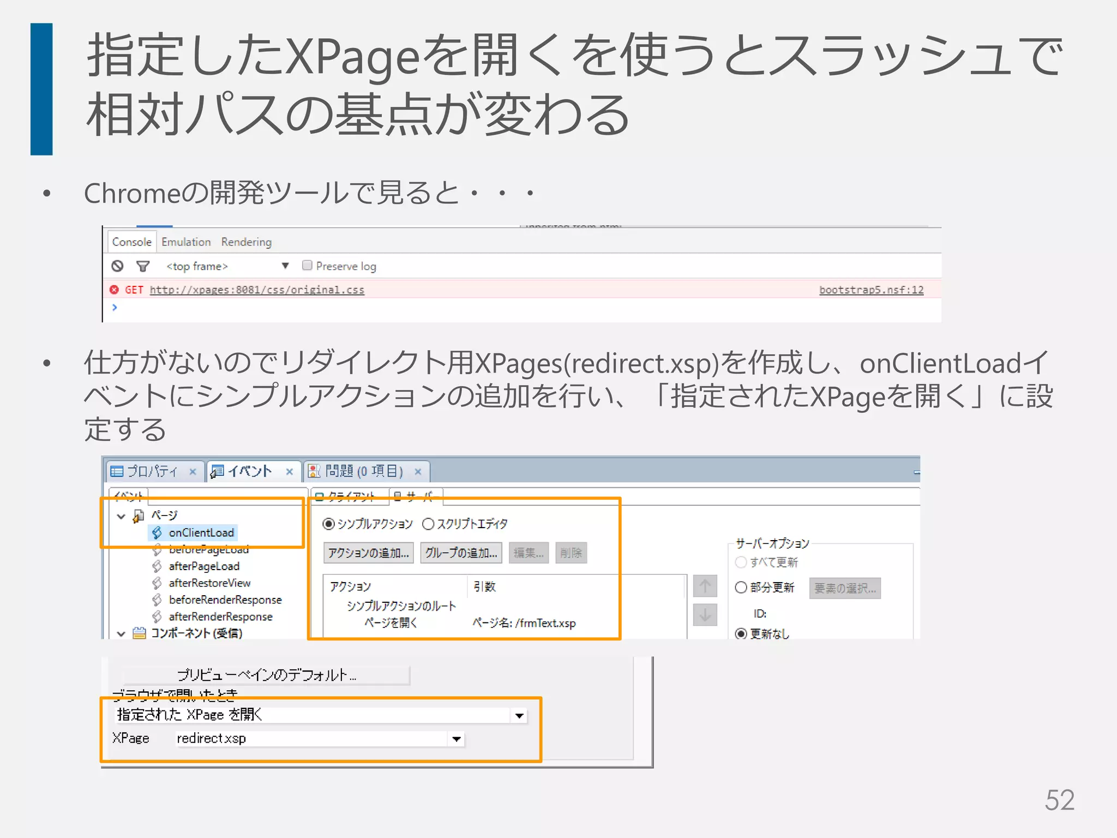1117x838 pixels.
Task: Select the afterRestoreView event
Action: point(209,583)
